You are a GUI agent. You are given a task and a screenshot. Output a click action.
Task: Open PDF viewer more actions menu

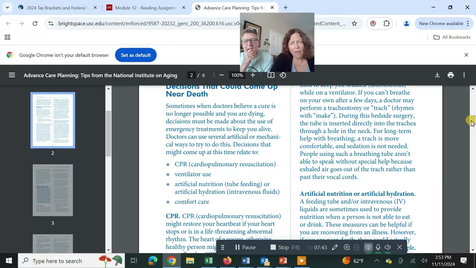coord(464,75)
